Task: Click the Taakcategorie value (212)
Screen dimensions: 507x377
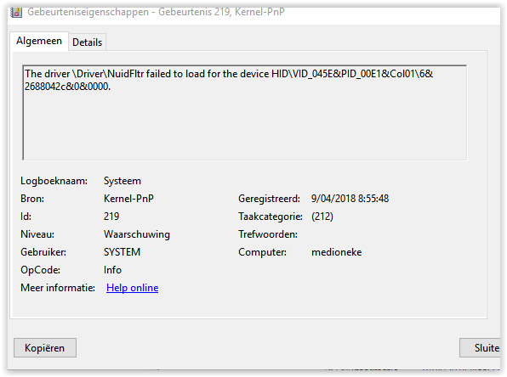Action: tap(322, 217)
